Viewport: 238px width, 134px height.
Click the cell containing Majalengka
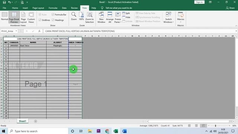[58, 45]
